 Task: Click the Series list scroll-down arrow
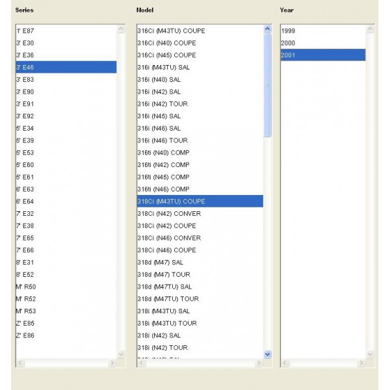tap(121, 354)
